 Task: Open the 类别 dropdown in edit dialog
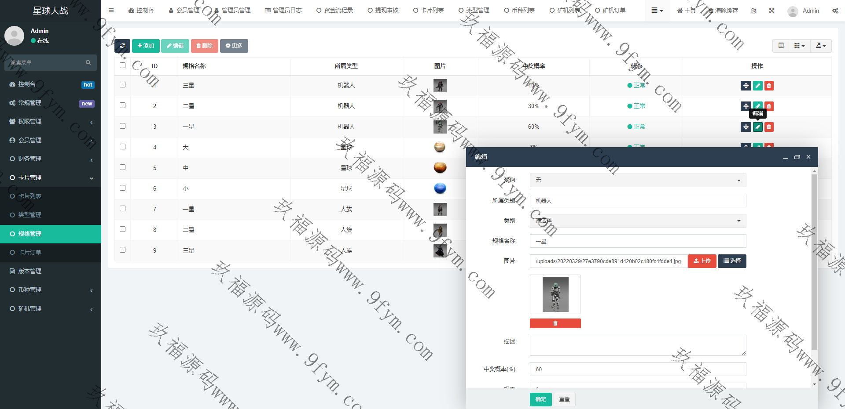pos(637,221)
